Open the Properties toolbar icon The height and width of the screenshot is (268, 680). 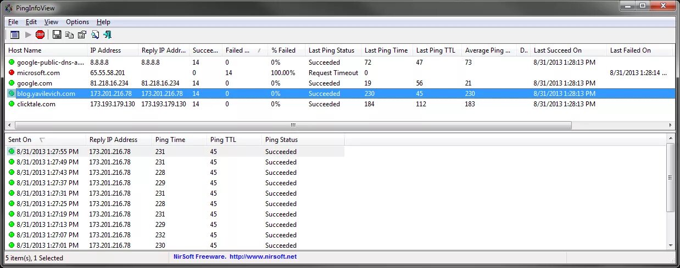(x=82, y=35)
